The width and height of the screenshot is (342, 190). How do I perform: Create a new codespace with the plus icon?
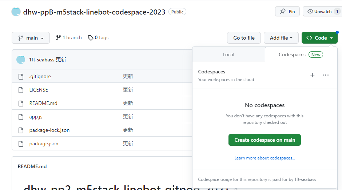click(312, 75)
